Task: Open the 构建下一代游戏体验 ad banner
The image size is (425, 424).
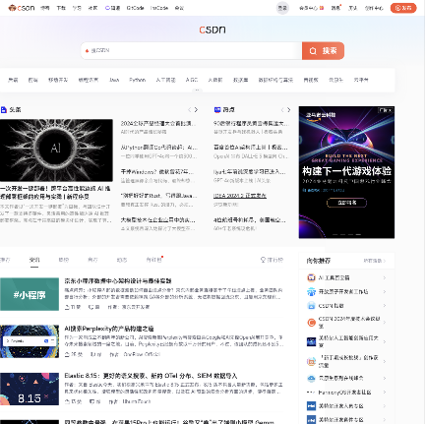Action: (346, 171)
